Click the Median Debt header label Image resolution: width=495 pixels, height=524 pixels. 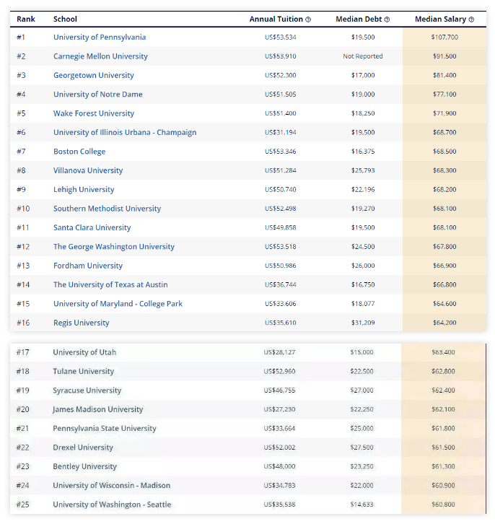click(359, 19)
